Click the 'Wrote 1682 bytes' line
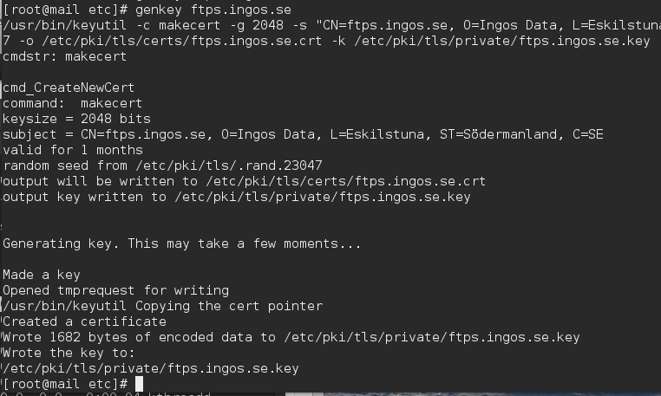 pyautogui.click(x=291, y=337)
